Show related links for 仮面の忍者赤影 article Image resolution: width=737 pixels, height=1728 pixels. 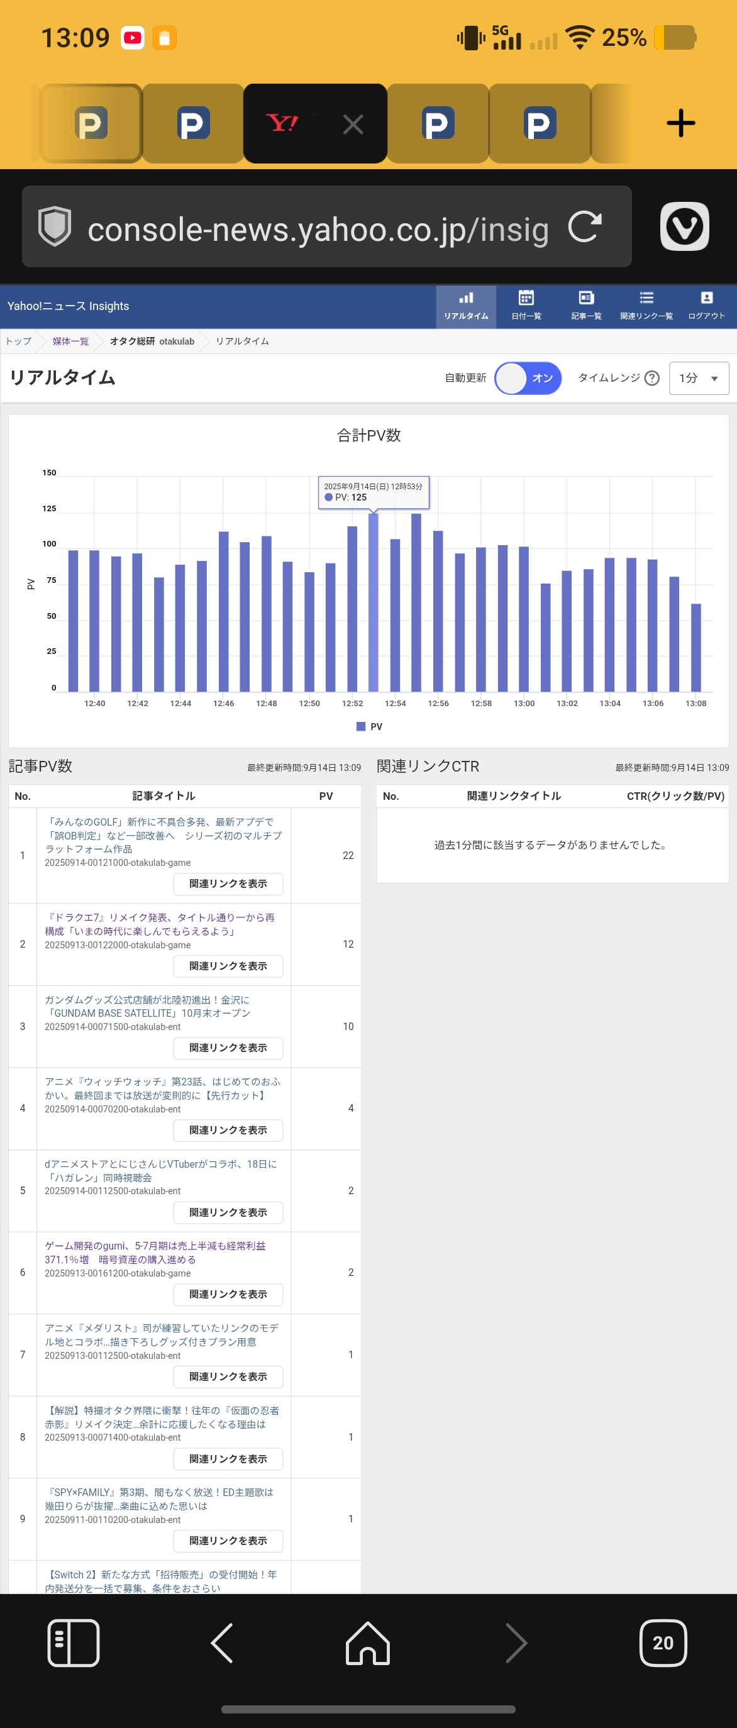click(x=228, y=1459)
